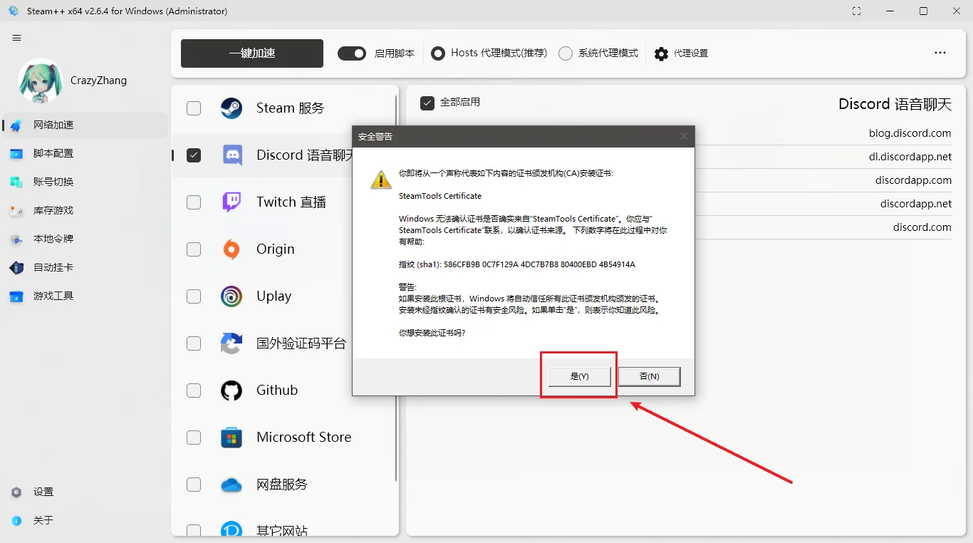Click the Uplay logo icon
The image size is (973, 543).
coord(231,296)
